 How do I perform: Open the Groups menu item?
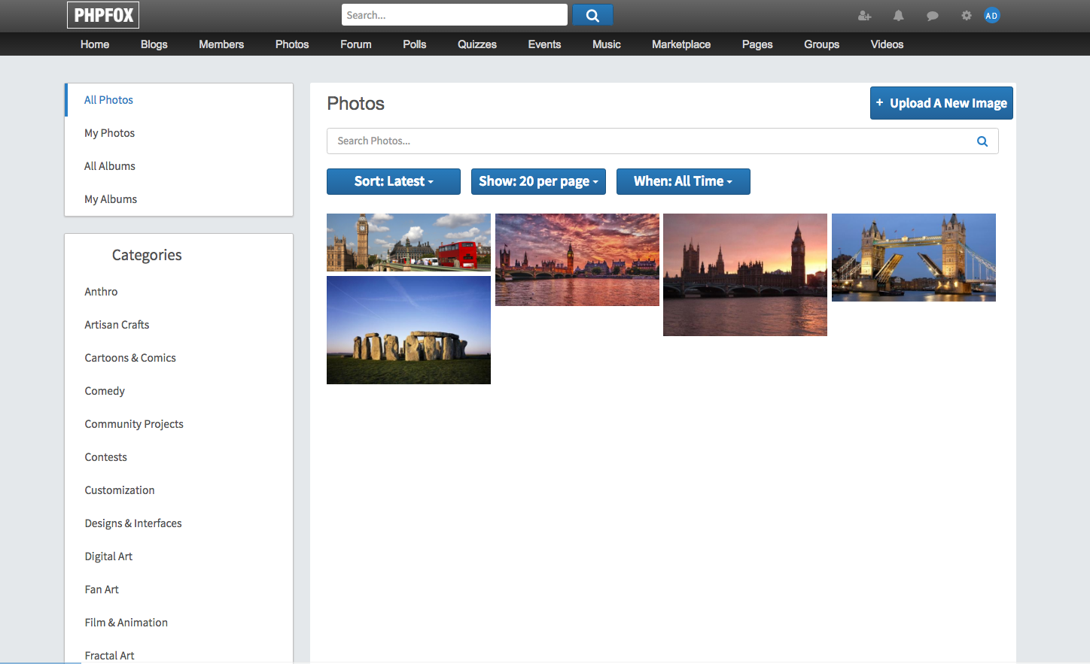821,44
